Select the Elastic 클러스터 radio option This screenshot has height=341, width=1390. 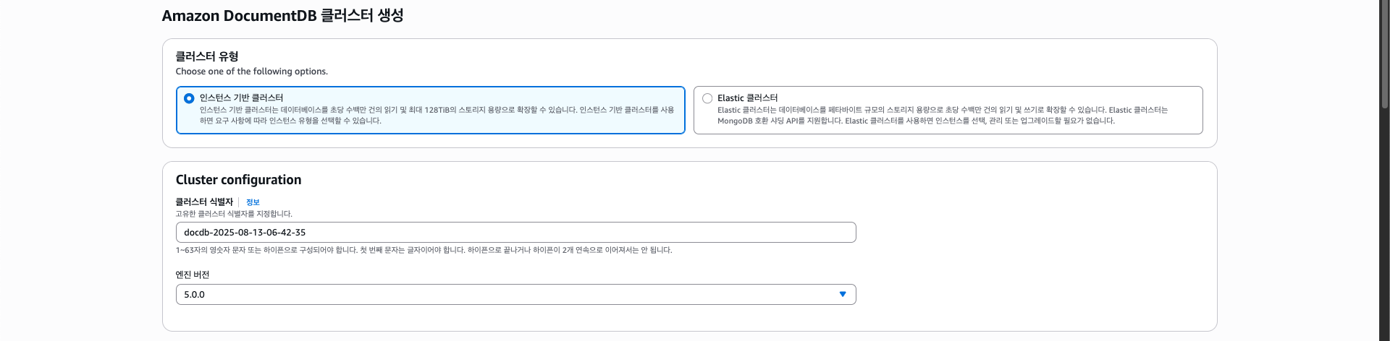tap(707, 98)
